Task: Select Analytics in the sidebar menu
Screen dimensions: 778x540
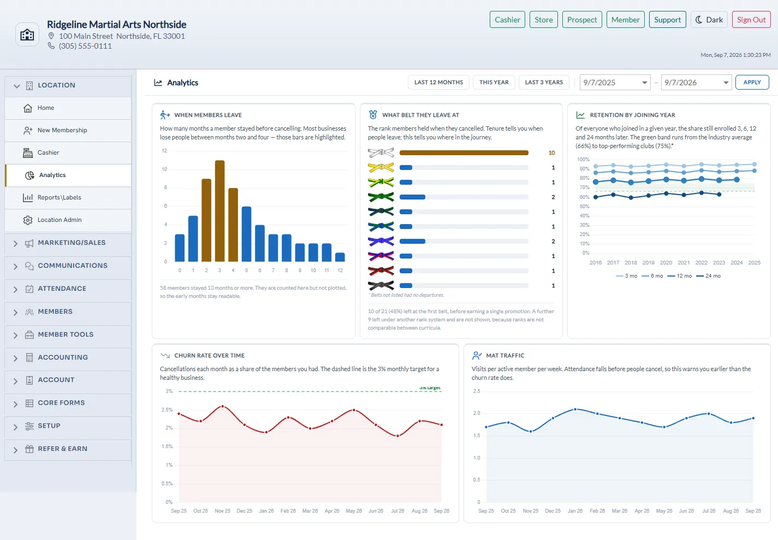Action: click(x=68, y=175)
